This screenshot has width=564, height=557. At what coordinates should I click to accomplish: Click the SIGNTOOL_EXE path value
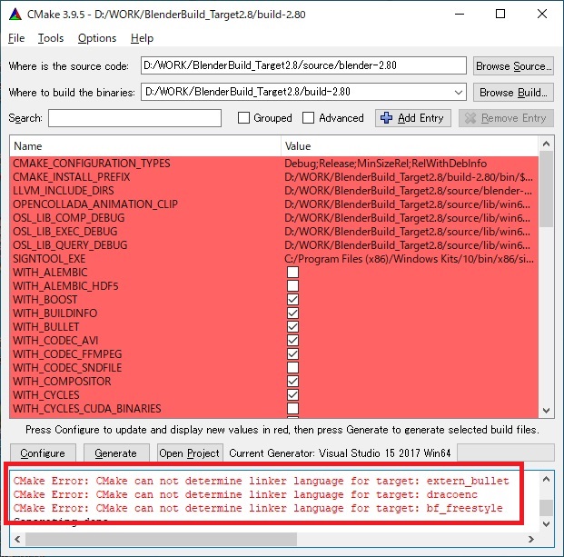[409, 259]
